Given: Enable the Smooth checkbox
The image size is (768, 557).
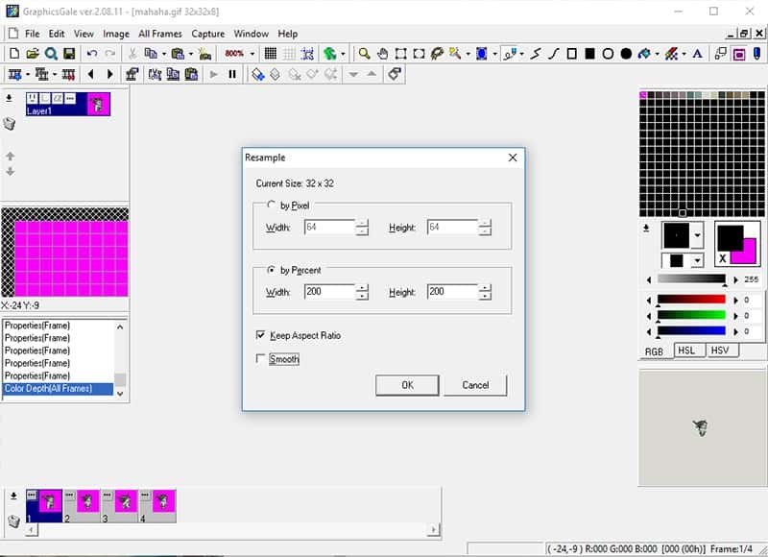Looking at the screenshot, I should pyautogui.click(x=260, y=358).
